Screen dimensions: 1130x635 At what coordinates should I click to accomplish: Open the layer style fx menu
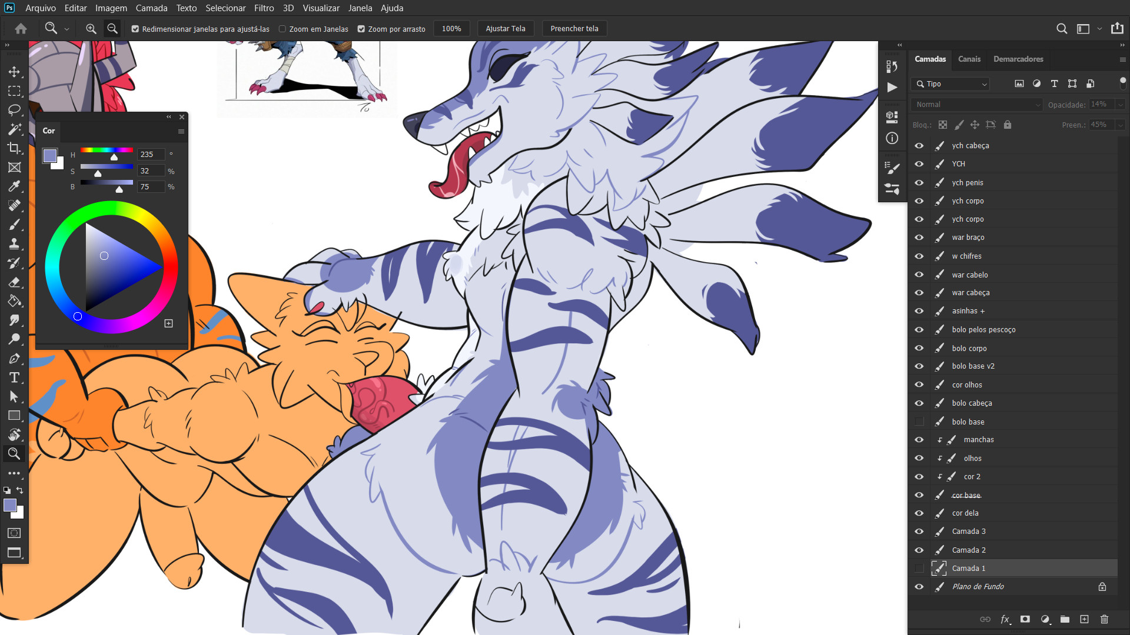1005,619
